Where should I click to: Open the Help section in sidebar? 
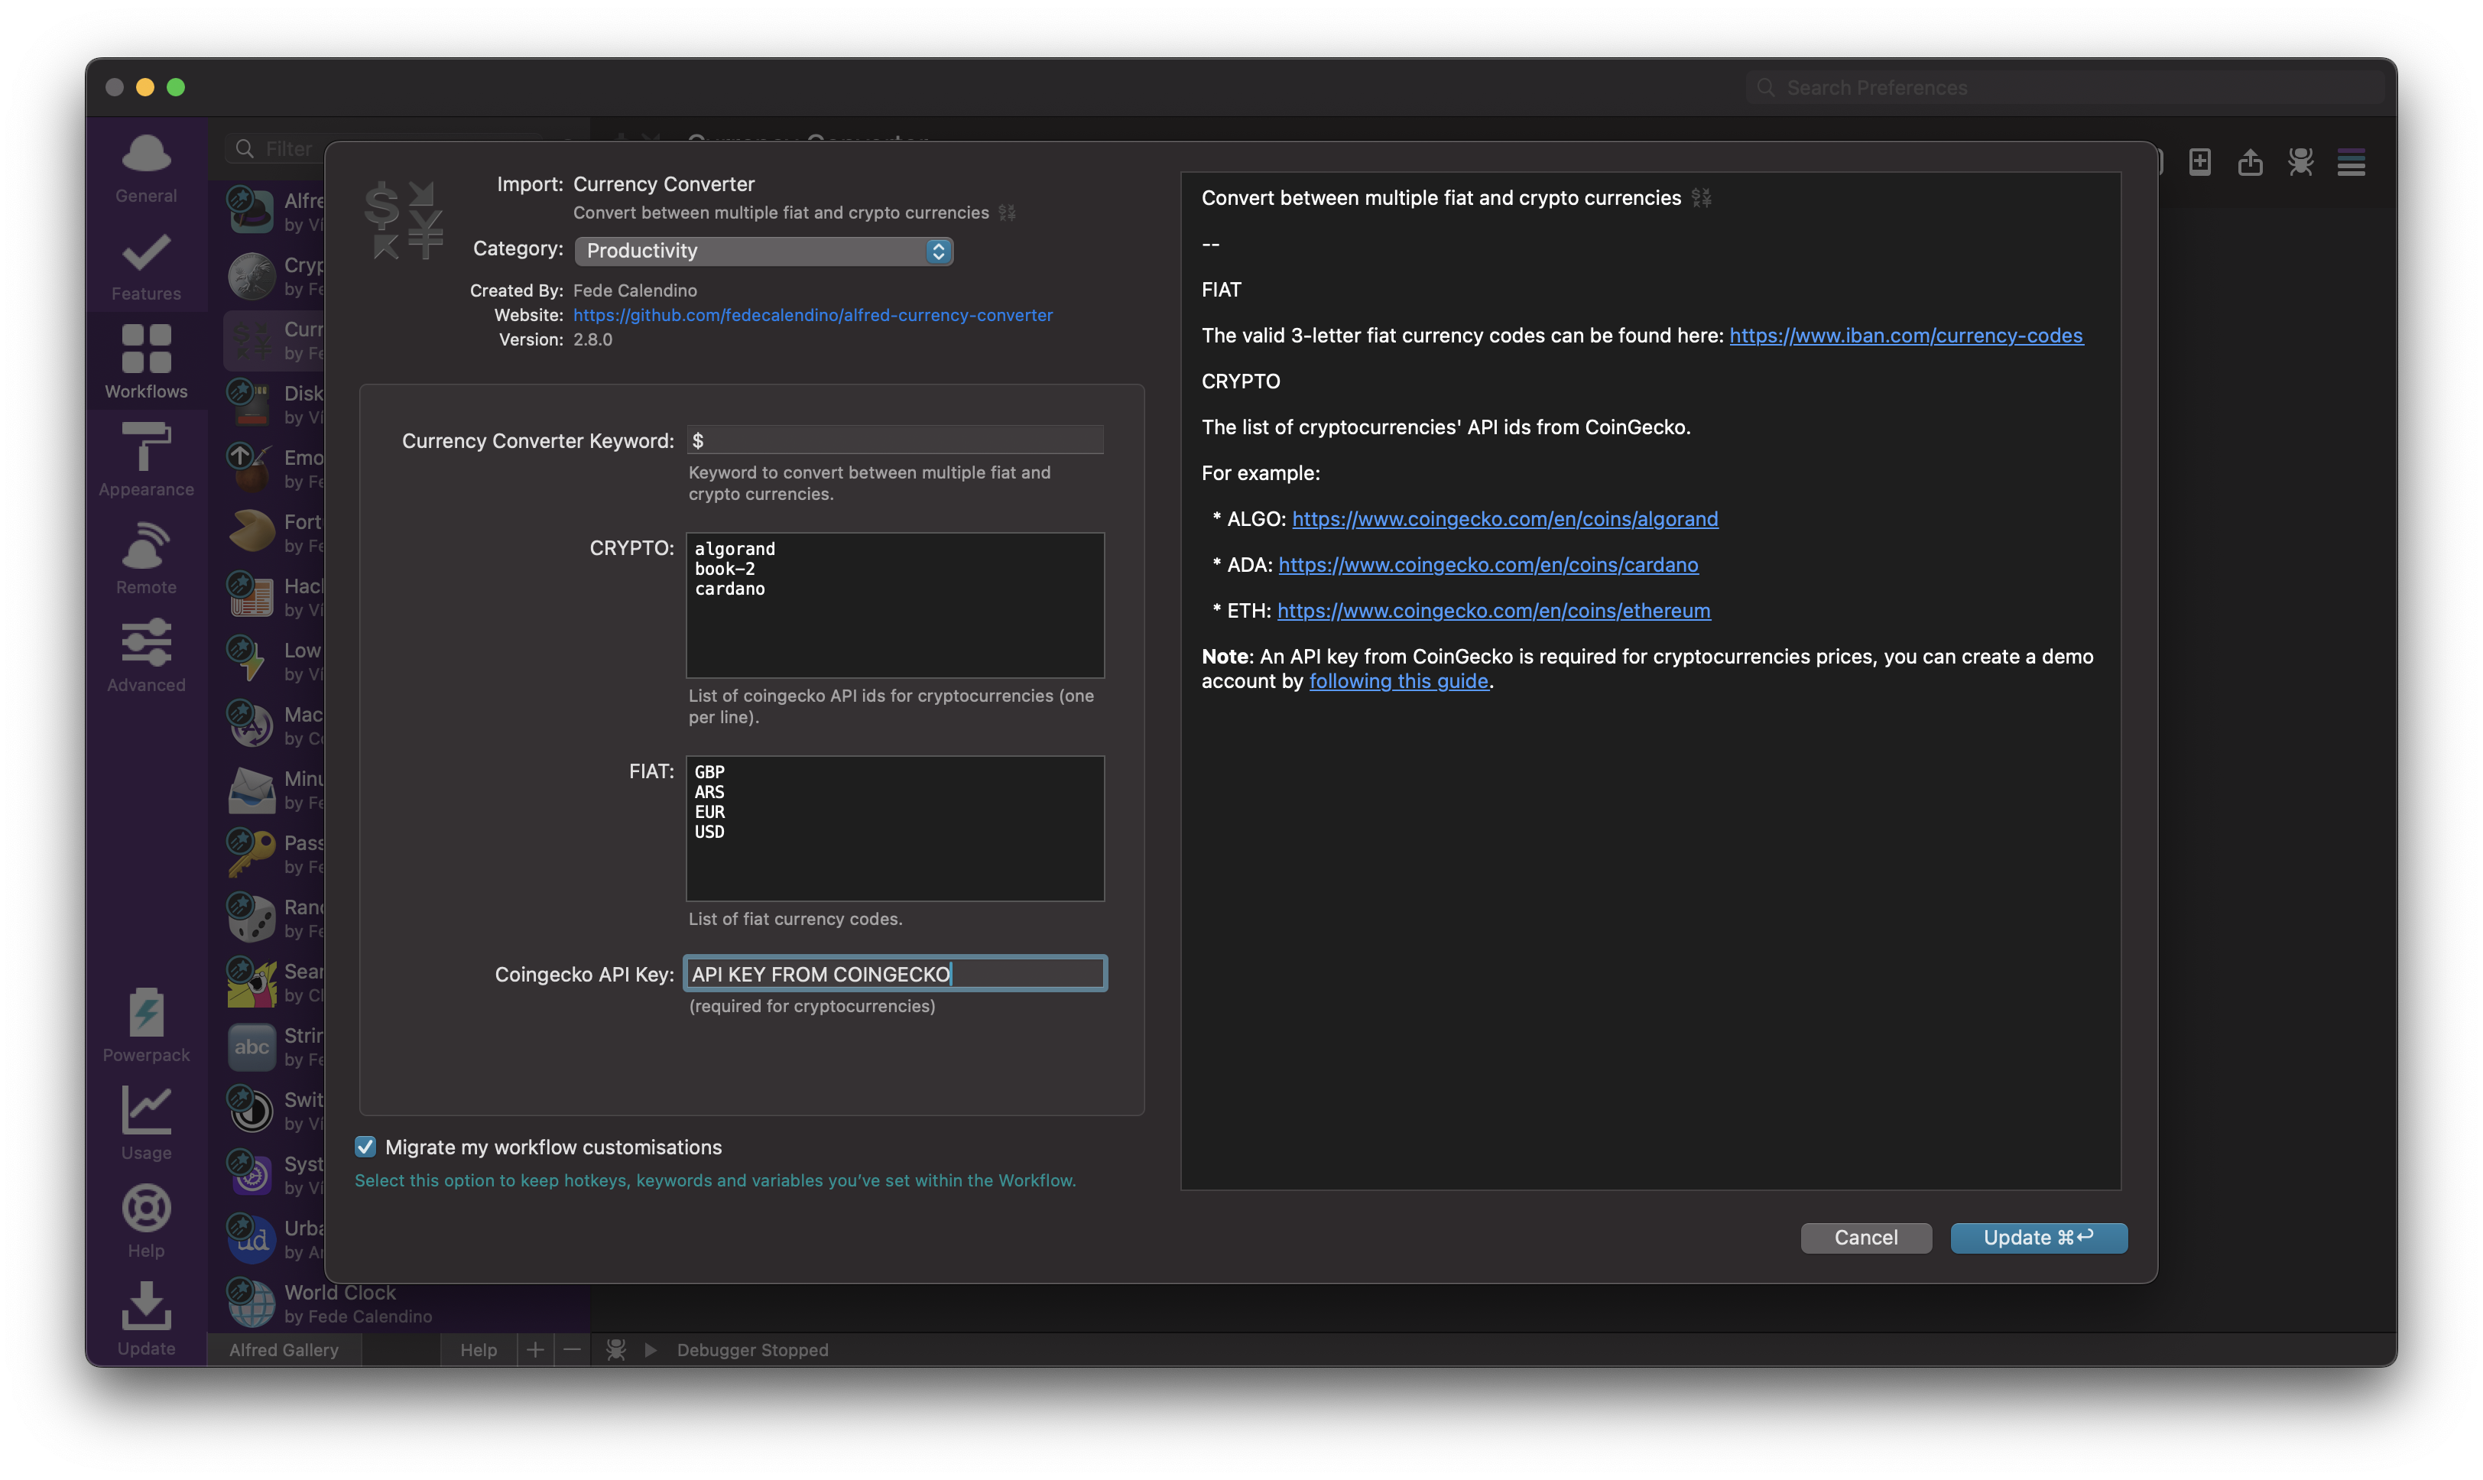click(x=145, y=1222)
